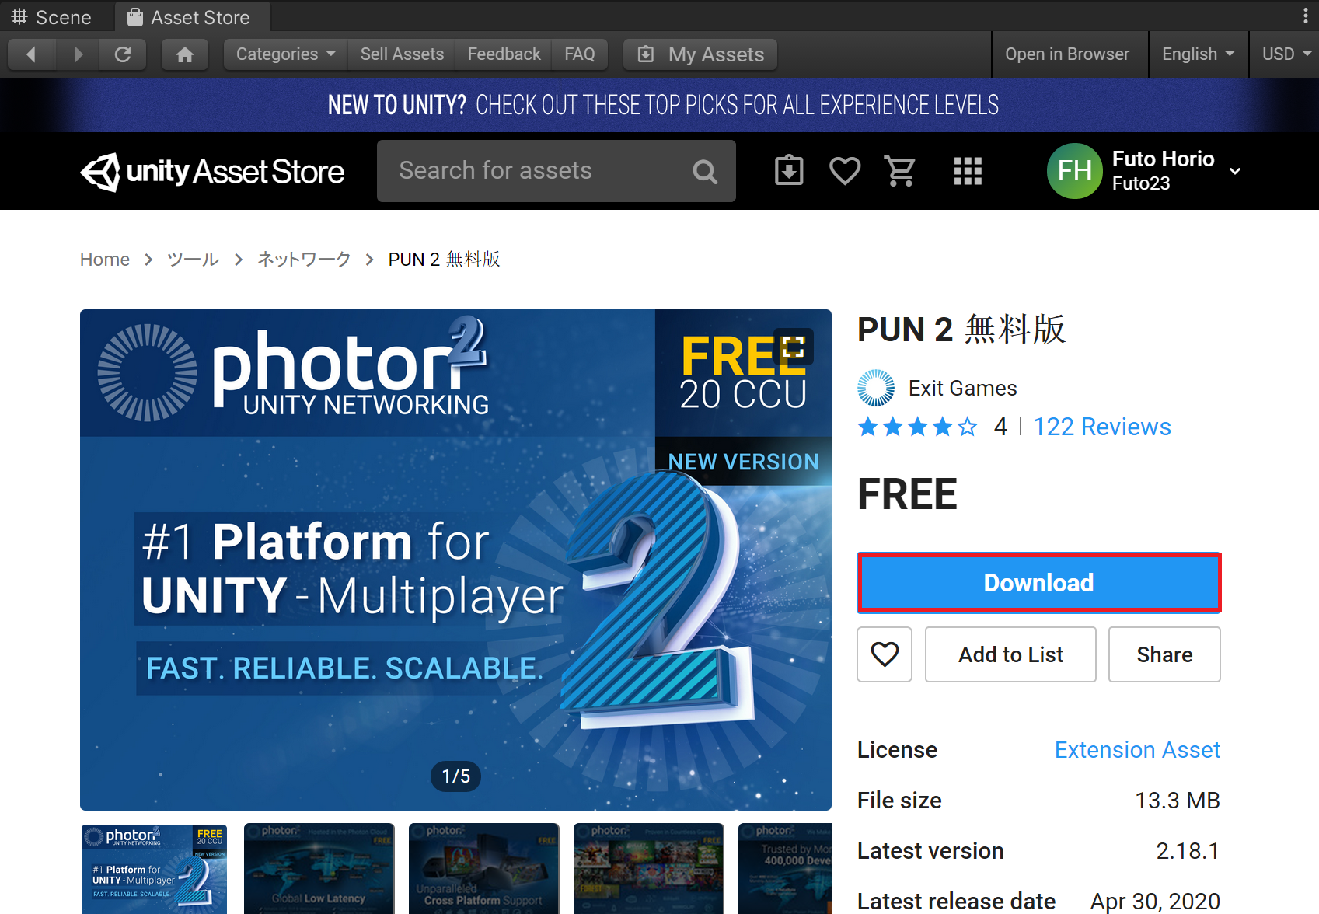Open the Categories dropdown
This screenshot has height=914, width=1319.
285,54
